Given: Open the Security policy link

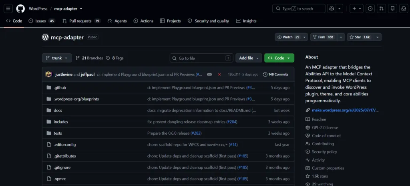Looking at the screenshot, I should coord(324,152).
